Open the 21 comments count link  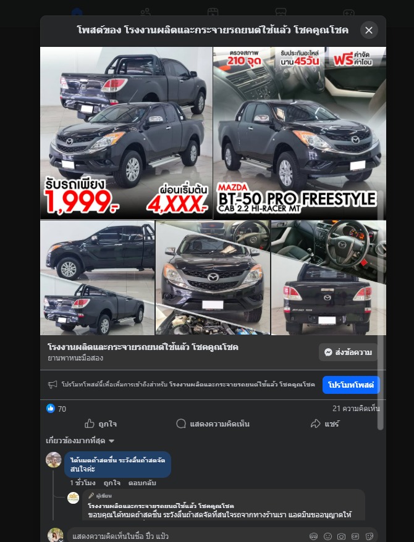click(x=356, y=408)
